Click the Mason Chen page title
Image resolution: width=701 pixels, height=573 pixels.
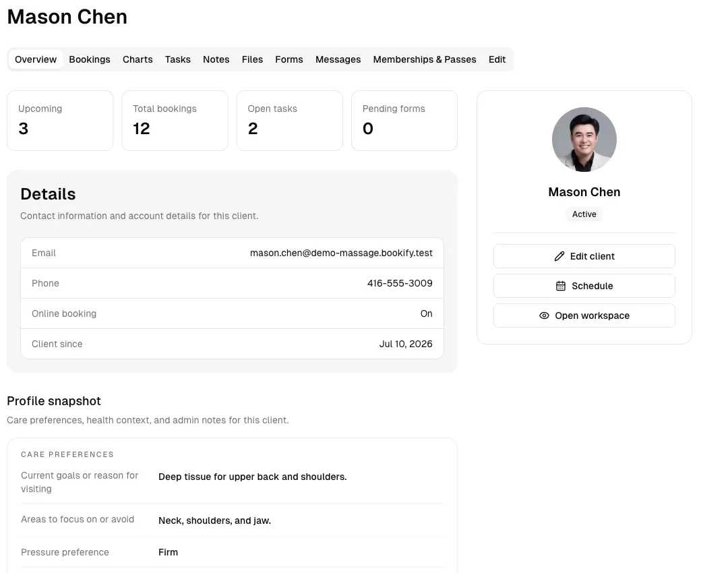click(67, 17)
